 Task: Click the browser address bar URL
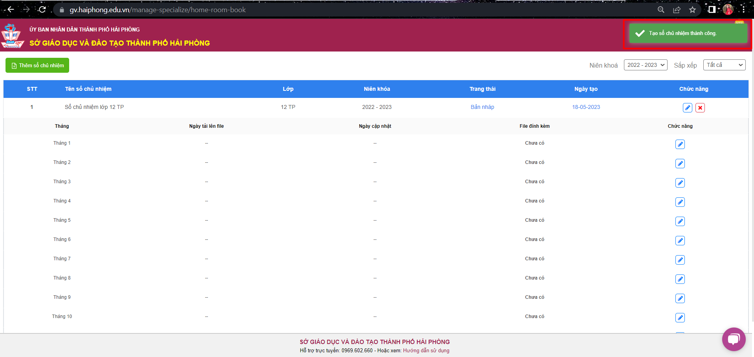pos(158,10)
